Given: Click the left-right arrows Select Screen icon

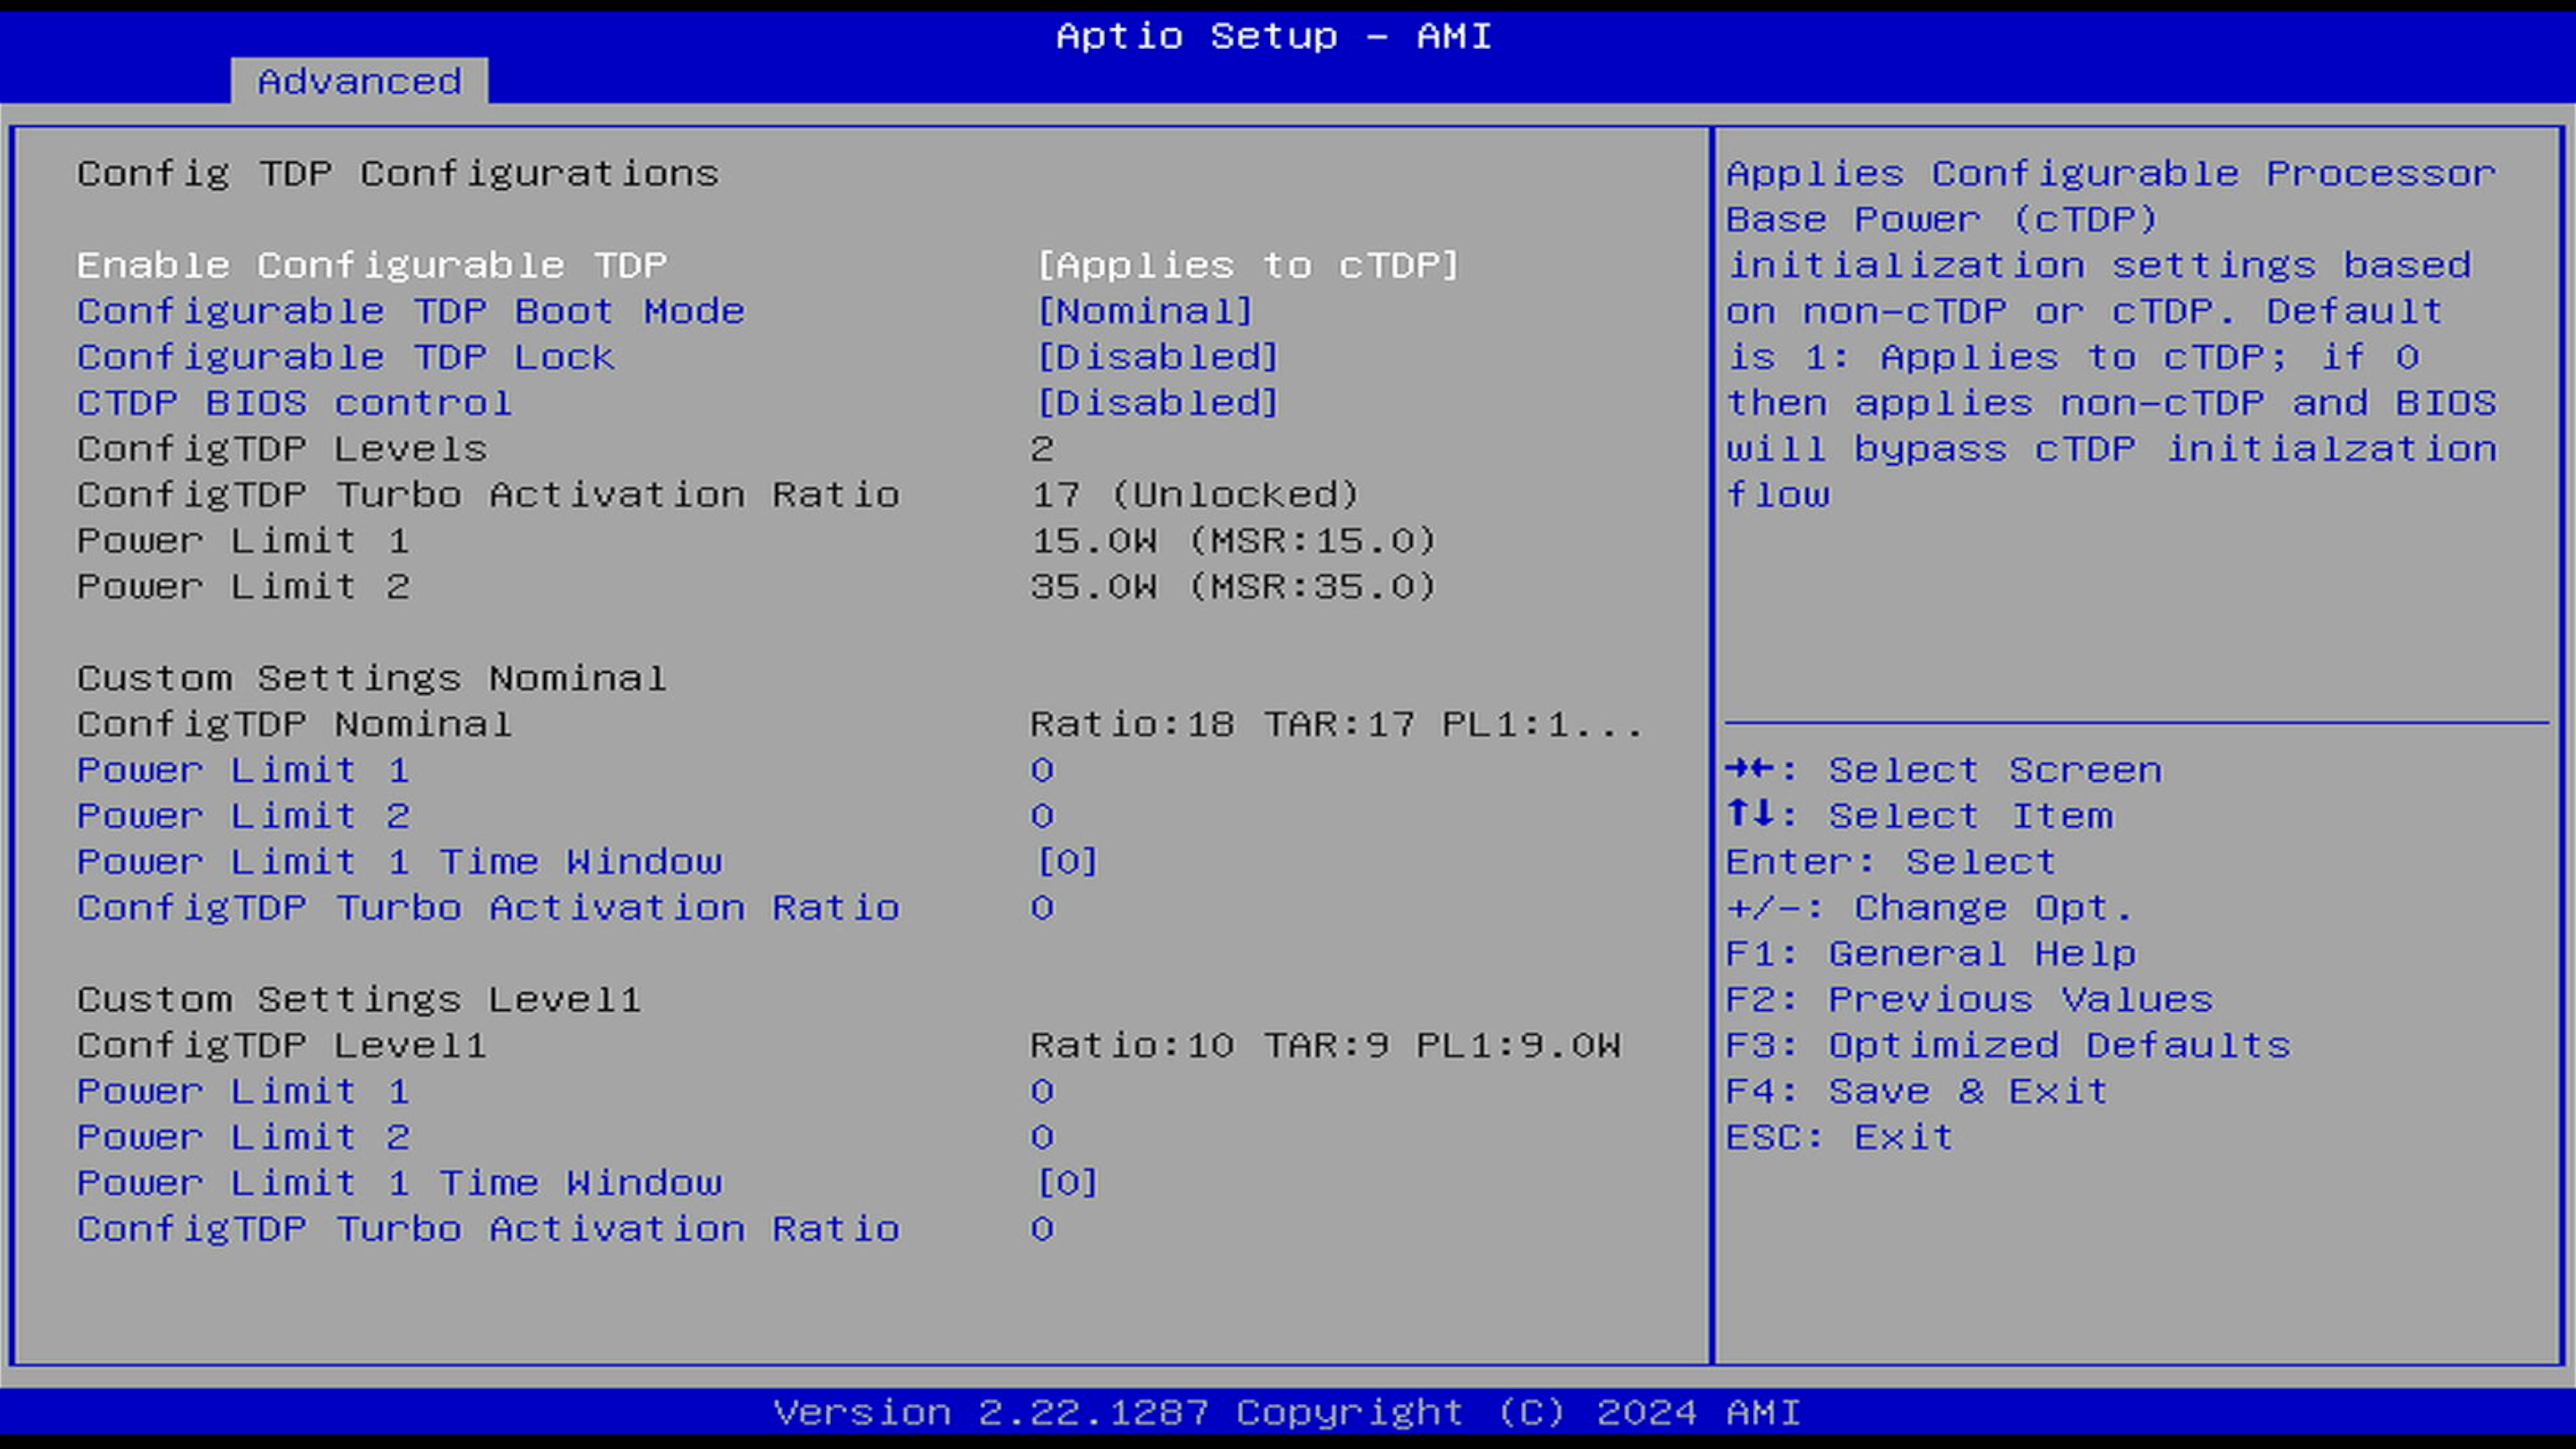Looking at the screenshot, I should tap(1750, 769).
